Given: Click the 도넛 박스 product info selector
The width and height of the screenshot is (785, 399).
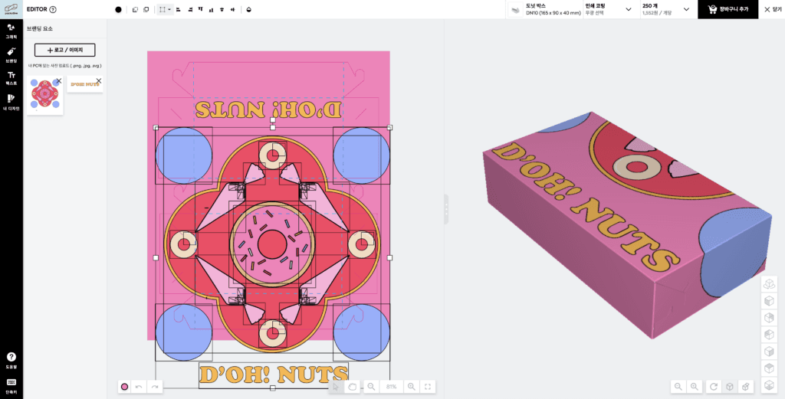Looking at the screenshot, I should click(545, 9).
